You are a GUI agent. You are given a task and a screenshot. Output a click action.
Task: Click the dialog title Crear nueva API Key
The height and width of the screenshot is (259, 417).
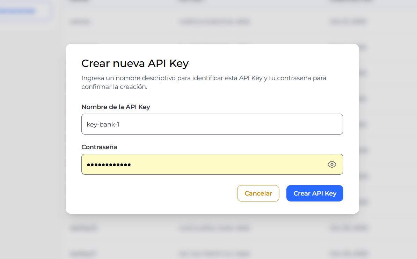pyautogui.click(x=135, y=63)
